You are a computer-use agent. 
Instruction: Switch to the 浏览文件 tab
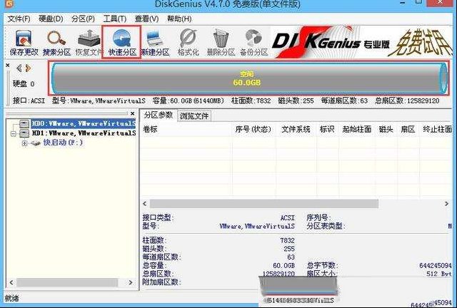[194, 116]
